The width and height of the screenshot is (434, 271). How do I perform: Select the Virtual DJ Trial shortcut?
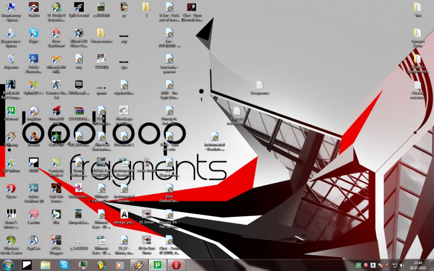click(56, 116)
